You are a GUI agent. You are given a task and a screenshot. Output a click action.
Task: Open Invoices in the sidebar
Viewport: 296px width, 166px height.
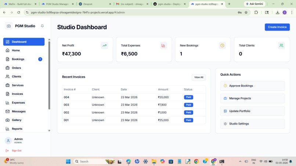tap(24, 94)
